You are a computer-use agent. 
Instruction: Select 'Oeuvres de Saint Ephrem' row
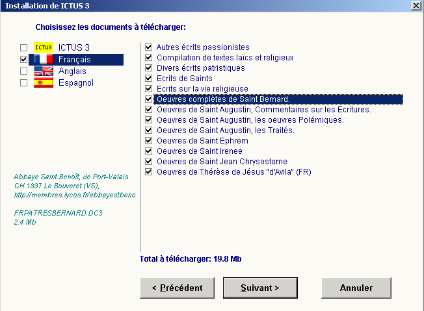202,141
